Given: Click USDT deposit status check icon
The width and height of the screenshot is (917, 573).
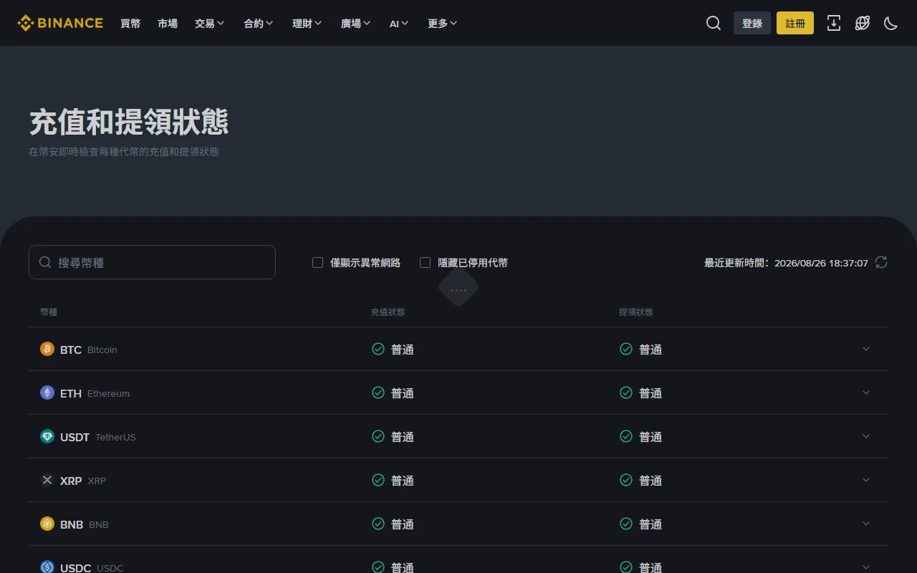Looking at the screenshot, I should 378,436.
